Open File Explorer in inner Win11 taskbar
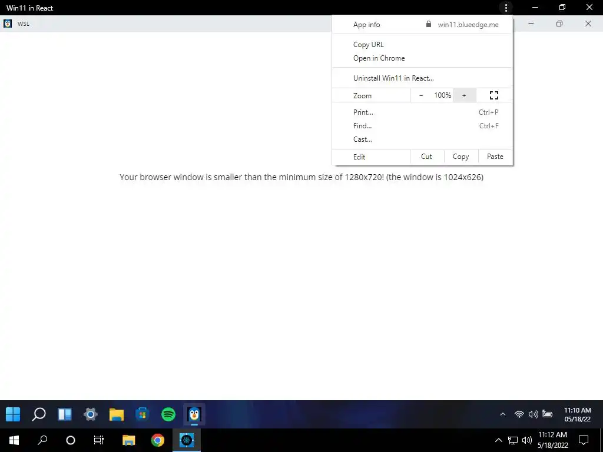This screenshot has width=603, height=452. click(x=117, y=414)
